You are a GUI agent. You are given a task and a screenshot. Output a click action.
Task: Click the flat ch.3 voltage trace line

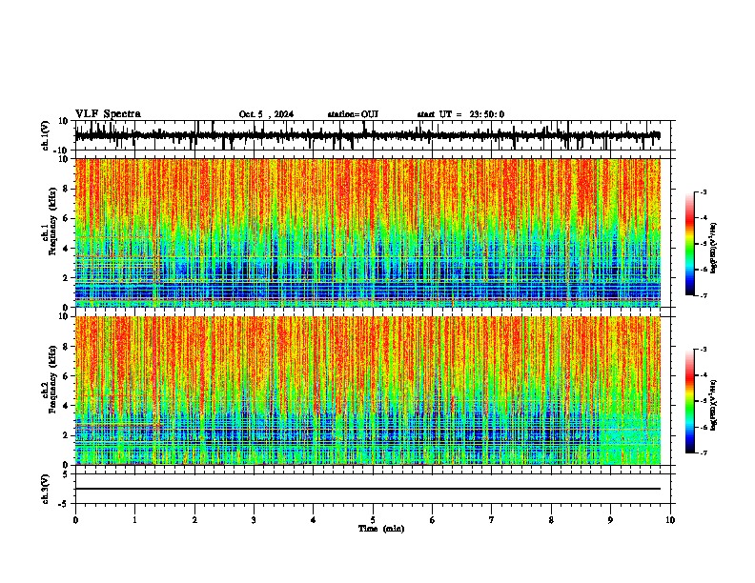tap(368, 489)
